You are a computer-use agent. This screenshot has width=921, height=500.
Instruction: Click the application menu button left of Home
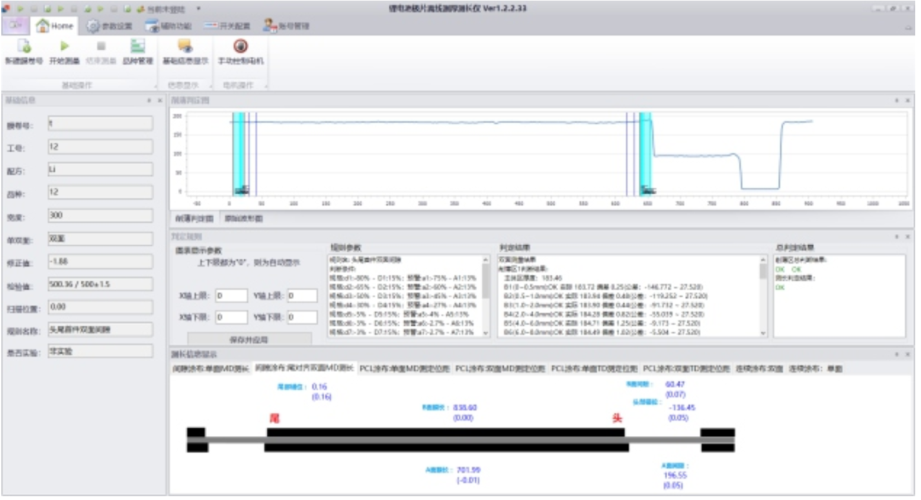[x=16, y=26]
